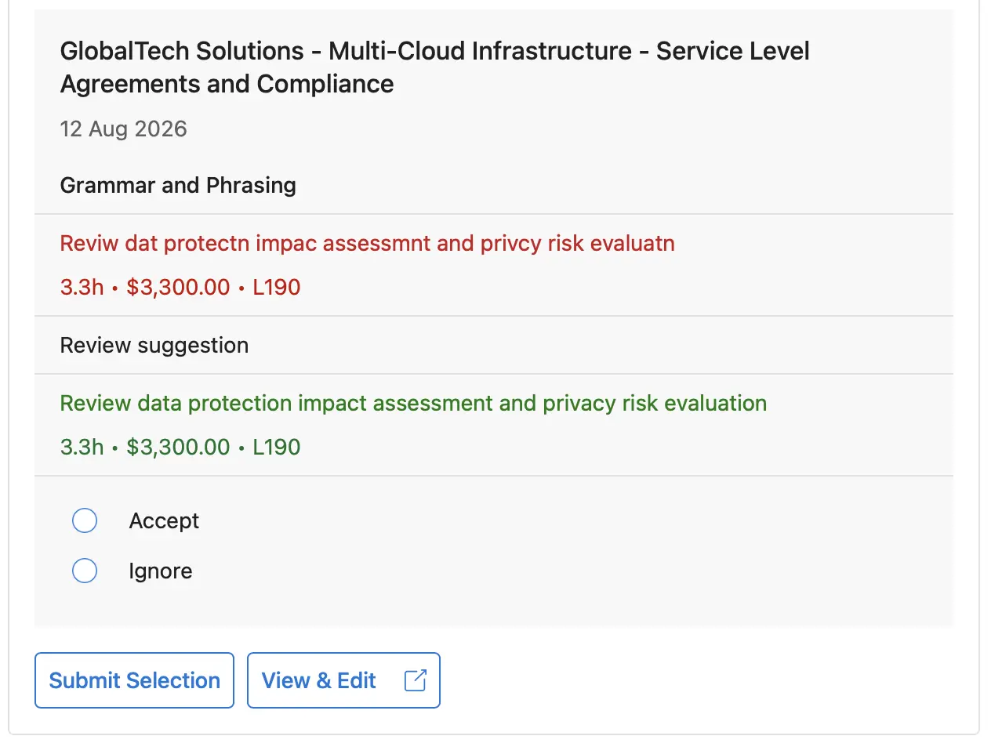1002x754 pixels.
Task: Click the date 12 Aug 2026
Action: coord(124,129)
